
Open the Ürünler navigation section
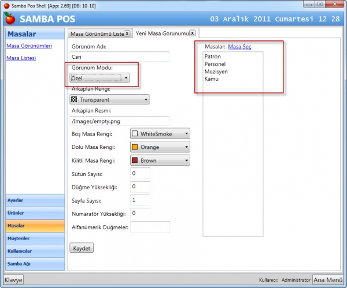pyautogui.click(x=35, y=213)
